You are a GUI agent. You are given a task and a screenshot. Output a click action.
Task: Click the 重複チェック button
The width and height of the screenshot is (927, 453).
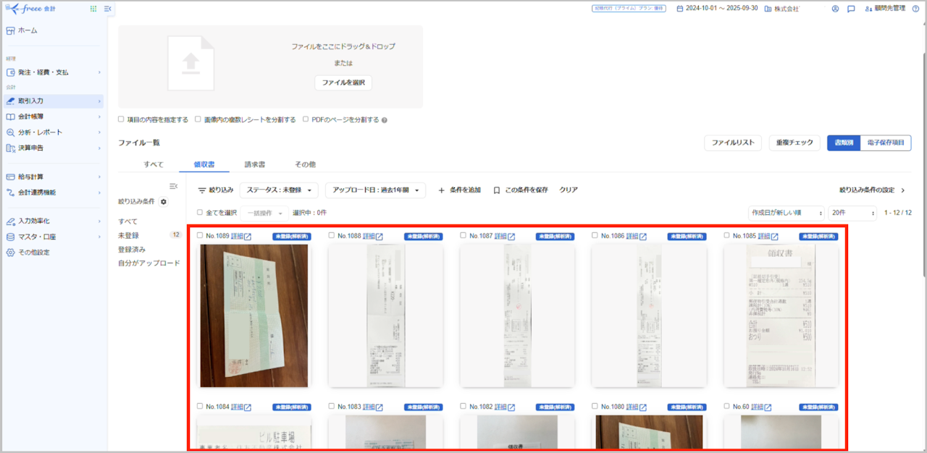coord(794,143)
